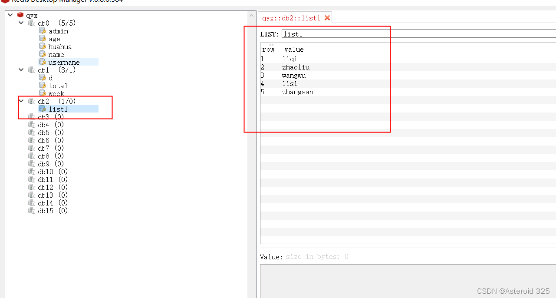The width and height of the screenshot is (556, 298).
Task: Click the db9 database icon
Action: click(32, 164)
